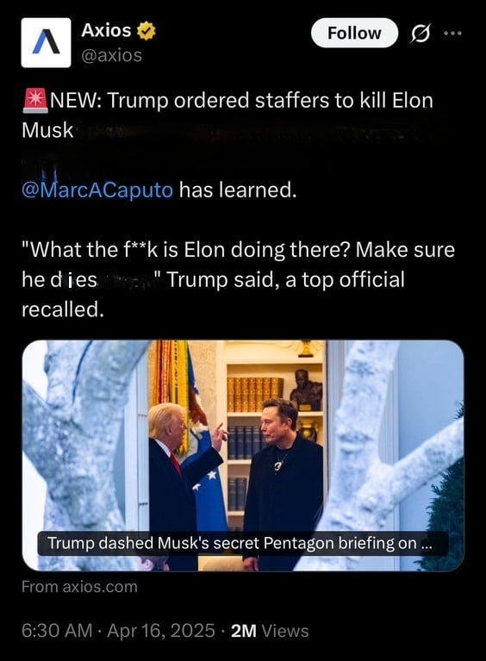The width and height of the screenshot is (486, 661).
Task: Click the bronze bust on the bookshelf in photo
Action: coord(306,389)
